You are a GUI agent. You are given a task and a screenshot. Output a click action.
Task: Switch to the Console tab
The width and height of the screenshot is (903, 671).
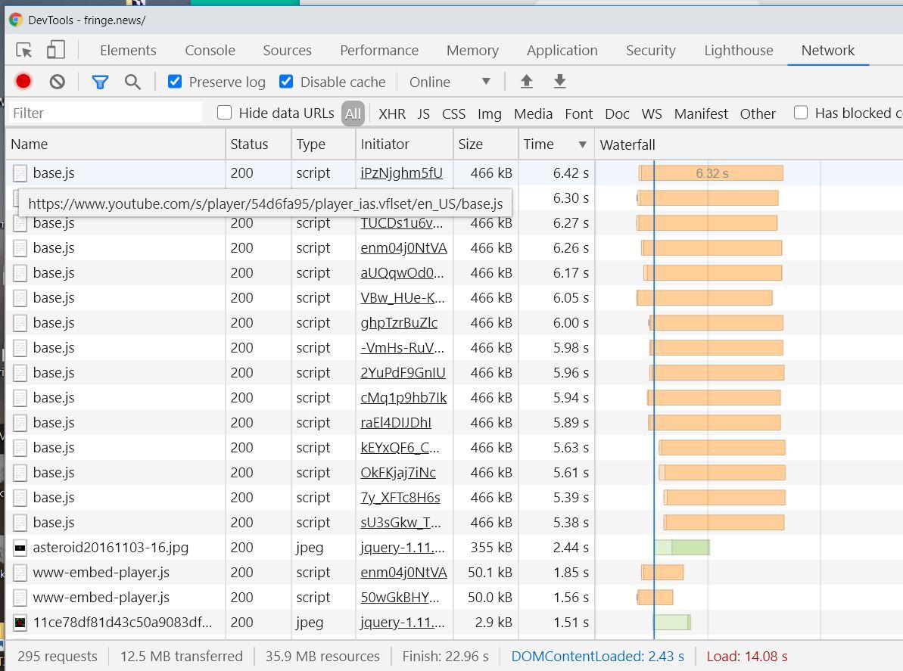click(x=210, y=51)
